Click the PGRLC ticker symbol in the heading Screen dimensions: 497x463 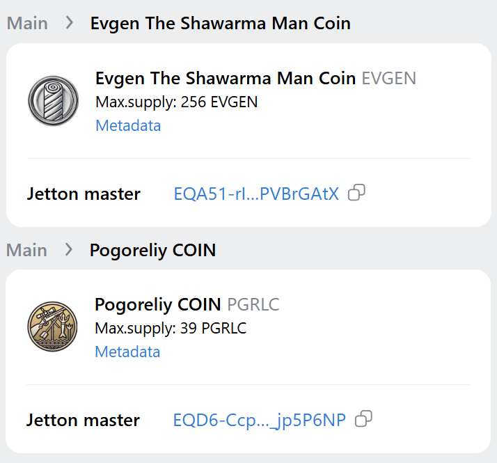(253, 305)
